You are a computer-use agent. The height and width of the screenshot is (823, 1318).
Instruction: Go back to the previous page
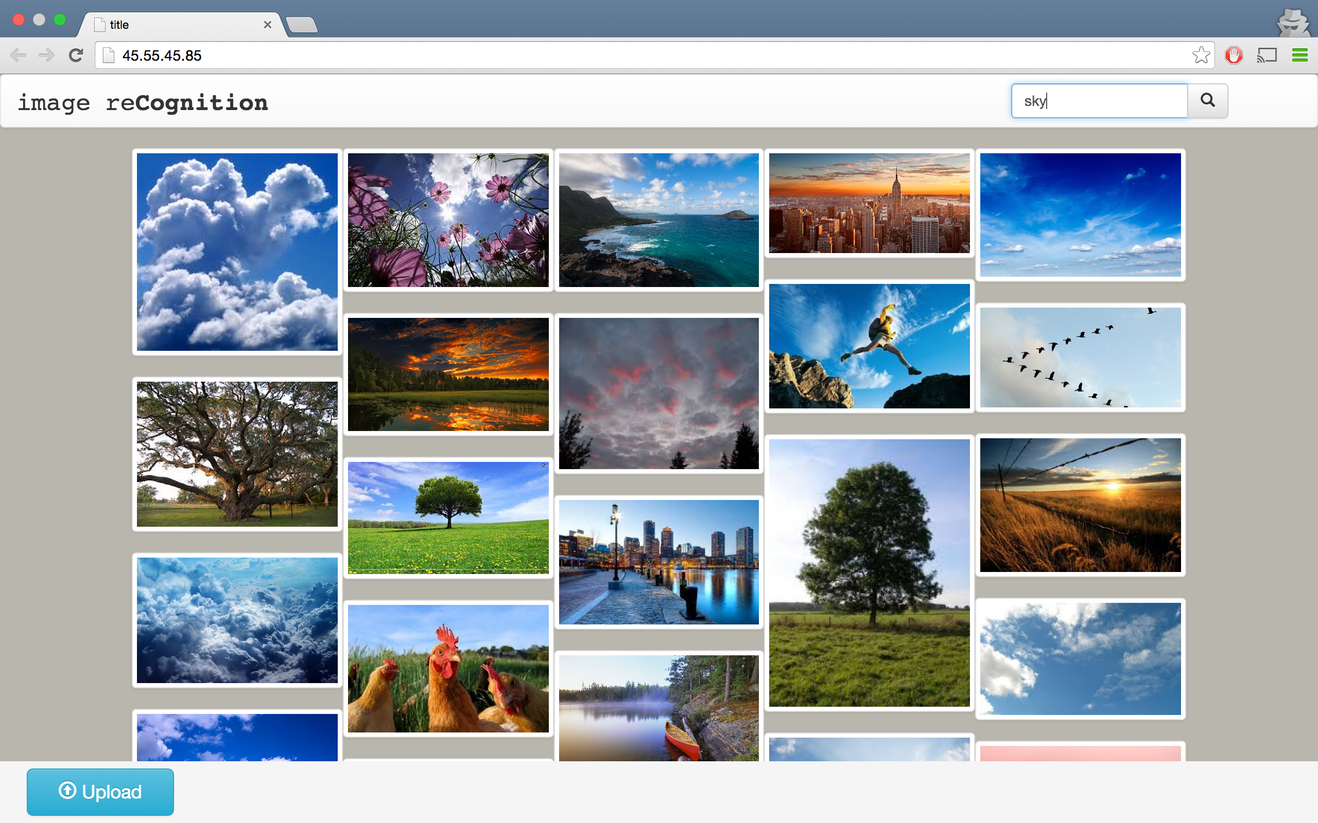click(x=19, y=56)
